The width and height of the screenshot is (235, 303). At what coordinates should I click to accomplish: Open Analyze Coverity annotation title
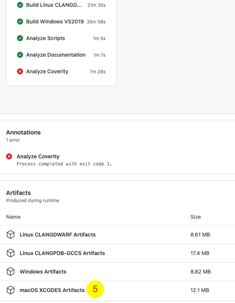(38, 156)
